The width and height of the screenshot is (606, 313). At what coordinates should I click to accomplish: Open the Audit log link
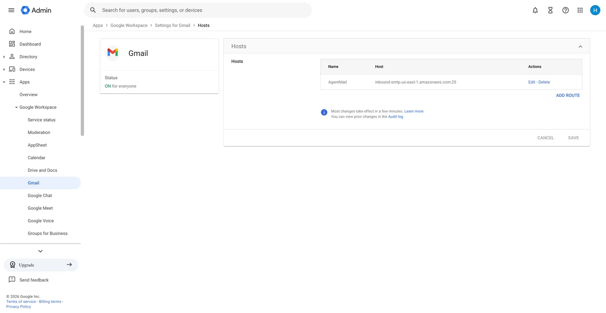[x=395, y=117]
